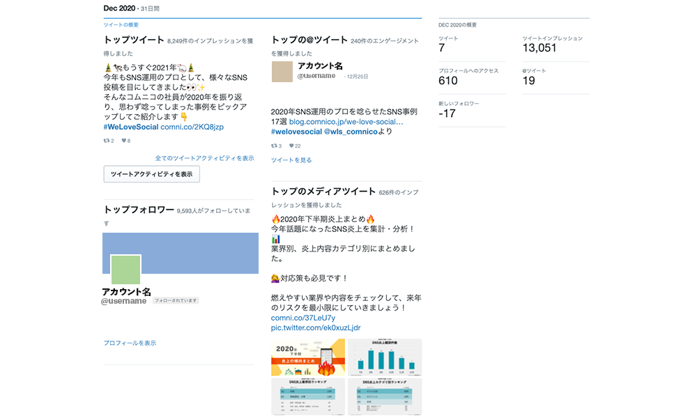
Task: Click the トップのメディアツイート heading
Action: [x=323, y=192]
